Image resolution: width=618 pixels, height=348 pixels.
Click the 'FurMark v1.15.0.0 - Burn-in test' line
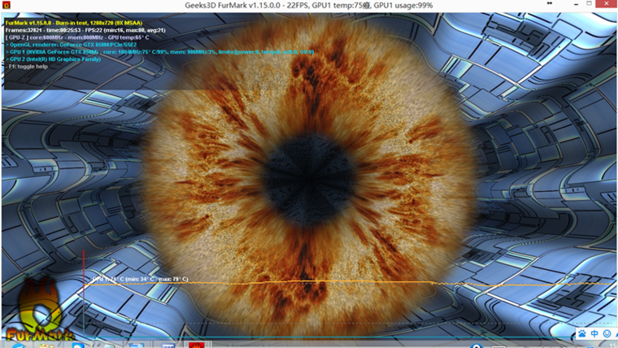point(74,23)
